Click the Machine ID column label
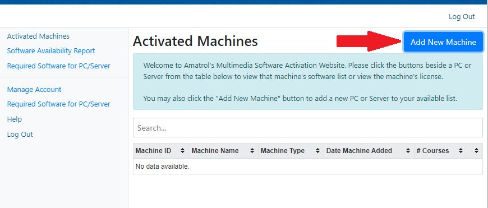 (153, 151)
